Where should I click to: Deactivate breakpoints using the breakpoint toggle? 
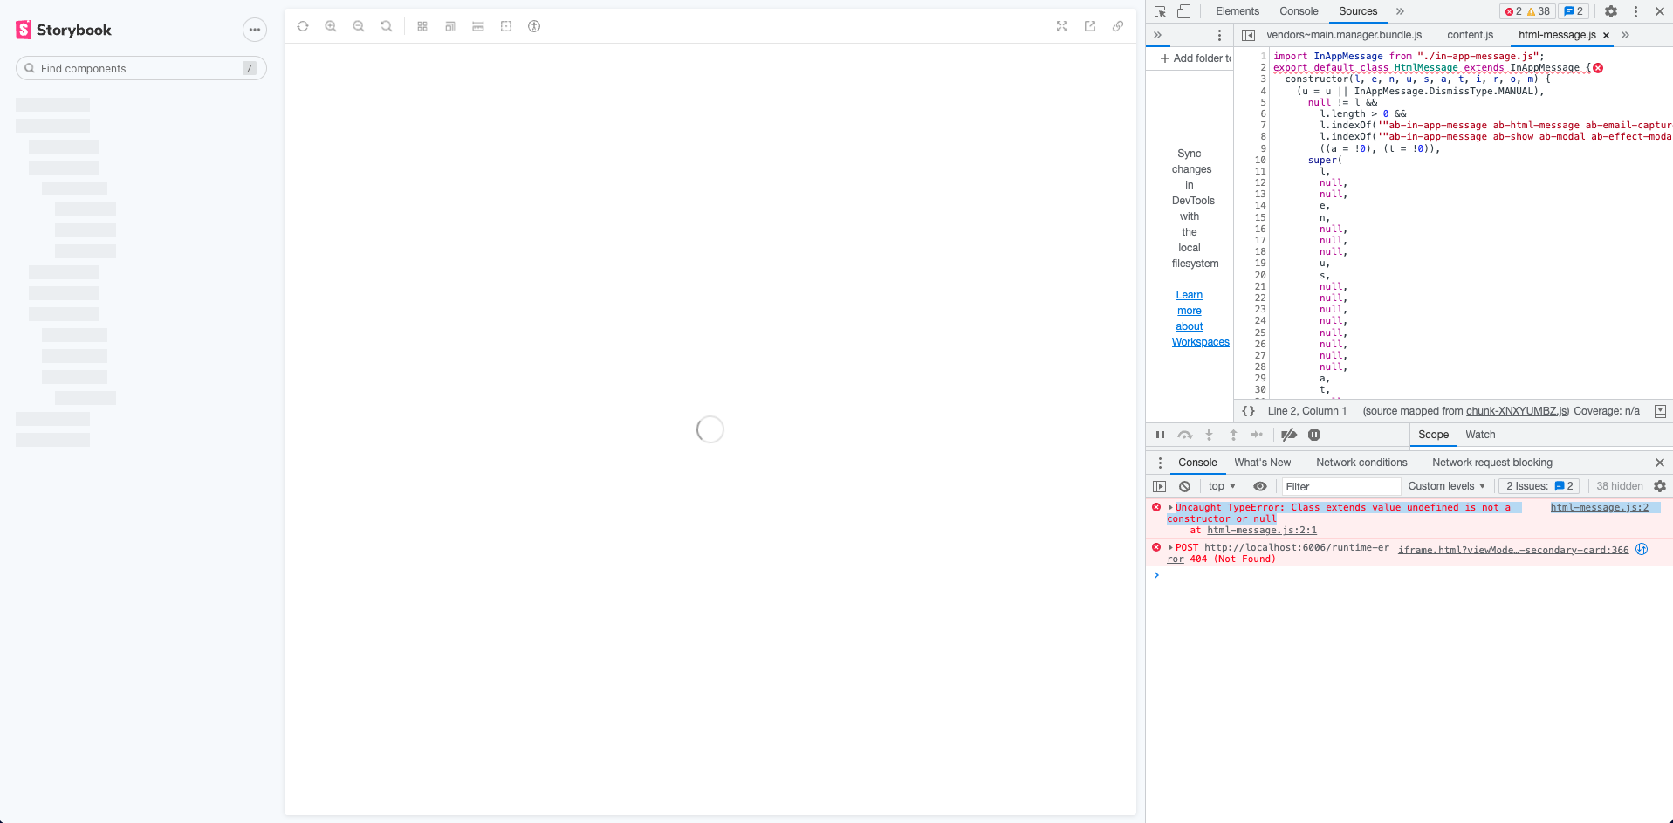[x=1289, y=434]
